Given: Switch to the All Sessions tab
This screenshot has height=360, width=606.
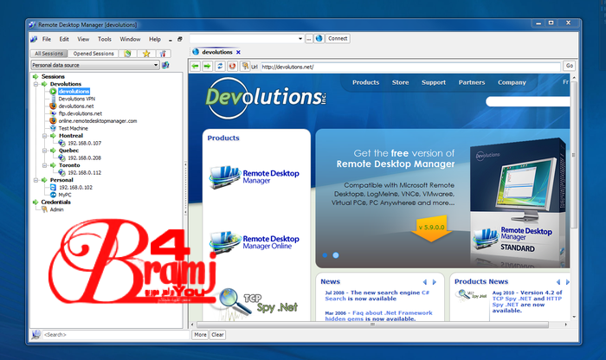Looking at the screenshot, I should click(x=48, y=54).
